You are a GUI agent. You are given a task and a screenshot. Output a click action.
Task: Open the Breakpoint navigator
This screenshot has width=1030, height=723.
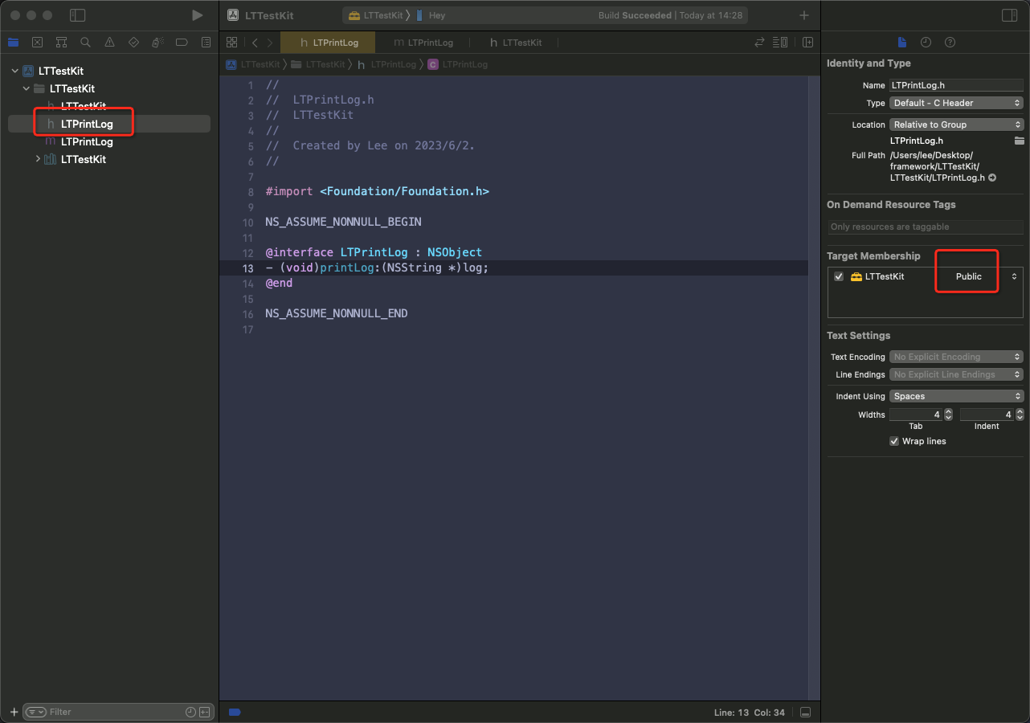182,43
